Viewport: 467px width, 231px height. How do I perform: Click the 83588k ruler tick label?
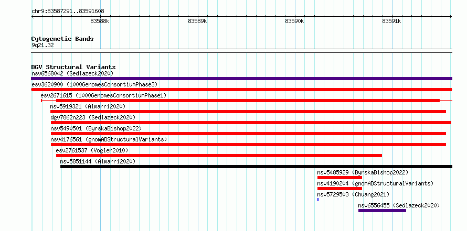100,21
